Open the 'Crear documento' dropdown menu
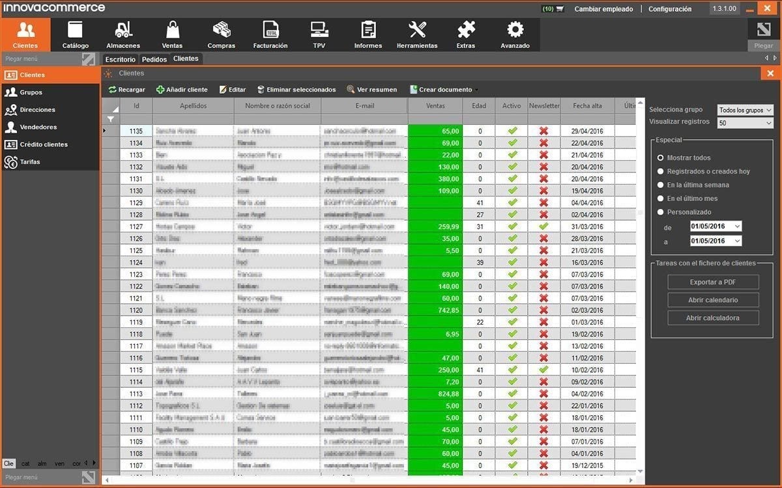 point(444,90)
